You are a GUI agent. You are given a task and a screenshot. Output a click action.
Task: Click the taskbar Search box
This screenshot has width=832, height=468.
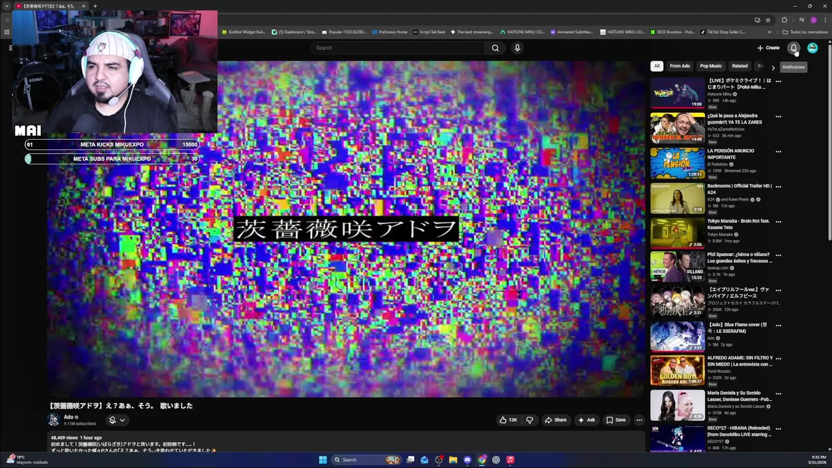(367, 460)
